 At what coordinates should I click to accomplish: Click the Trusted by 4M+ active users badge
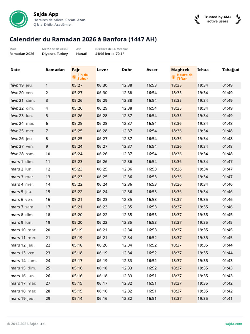pyautogui.click(x=218, y=19)
